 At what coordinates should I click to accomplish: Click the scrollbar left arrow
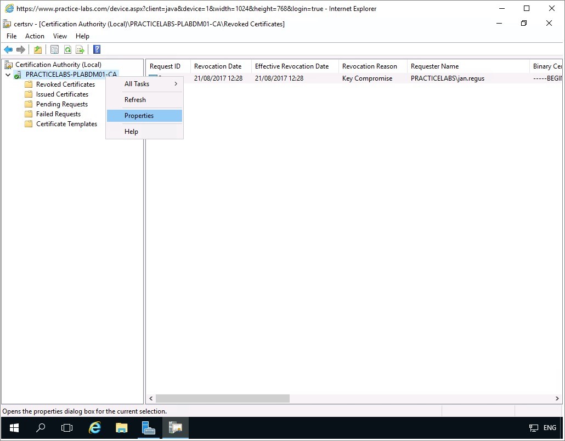tap(151, 398)
